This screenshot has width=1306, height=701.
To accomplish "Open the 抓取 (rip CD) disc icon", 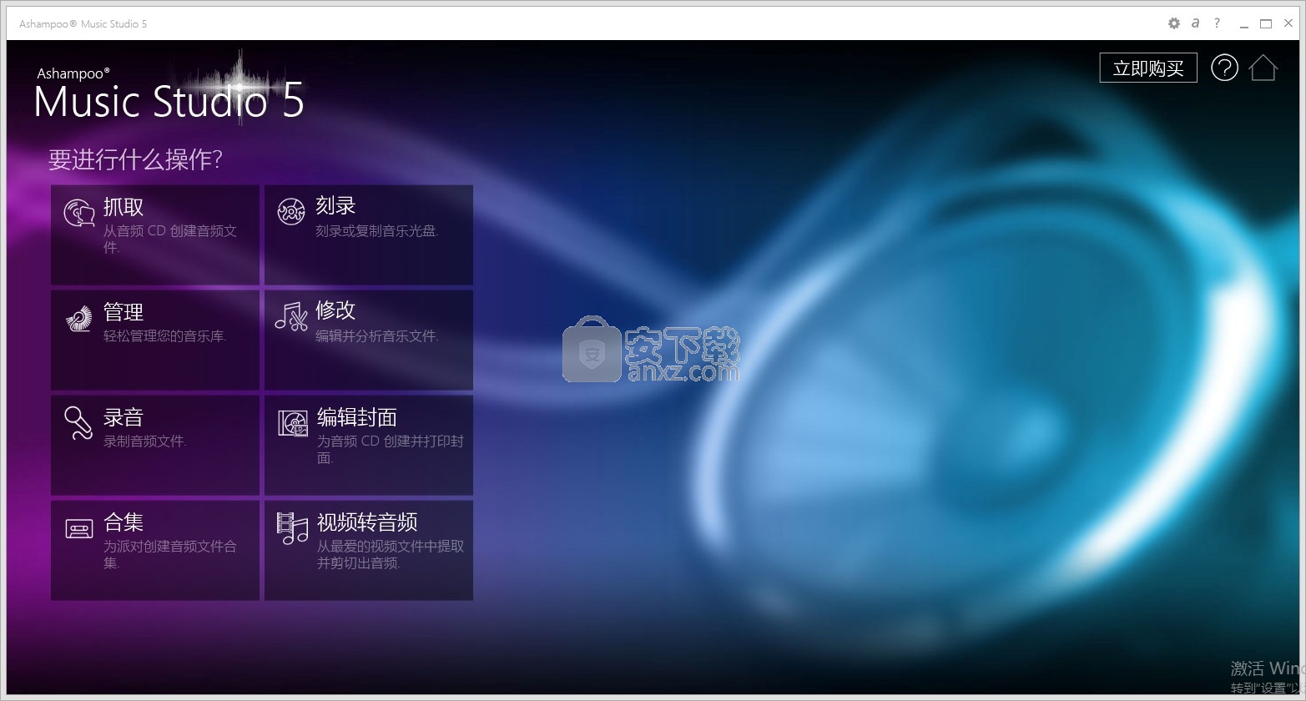I will [x=79, y=214].
